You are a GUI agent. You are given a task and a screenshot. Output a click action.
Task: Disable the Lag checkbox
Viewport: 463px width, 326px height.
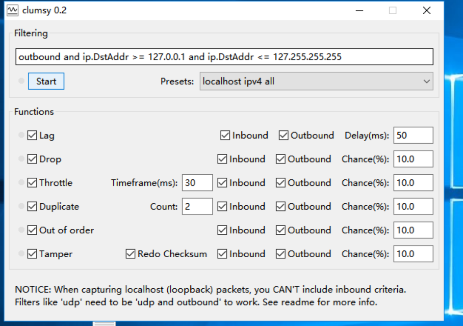pos(32,135)
